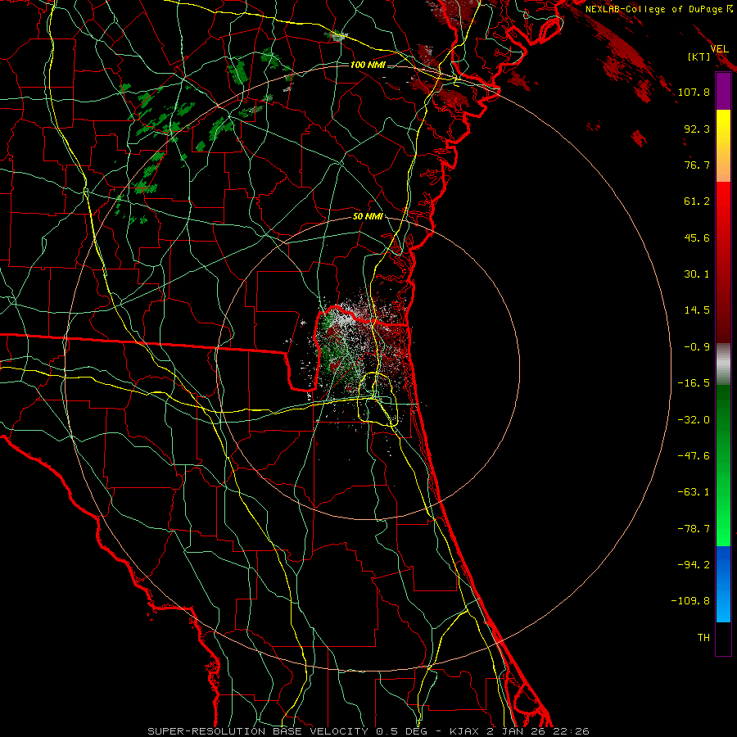Viewport: 737px width, 737px height.
Task: Click the -16.5 velocity scale value
Action: (694, 383)
